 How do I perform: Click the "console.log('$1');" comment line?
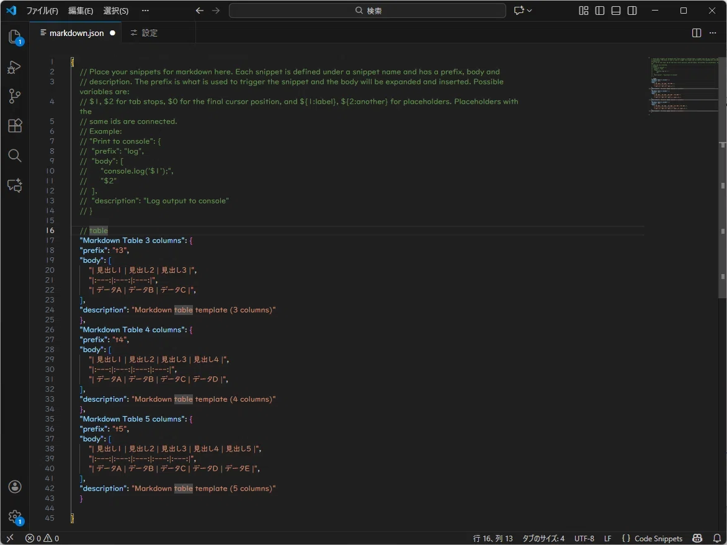click(127, 171)
